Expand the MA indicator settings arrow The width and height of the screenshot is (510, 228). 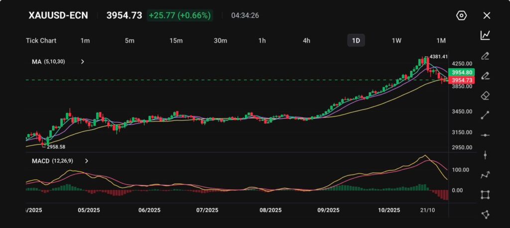pyautogui.click(x=83, y=62)
